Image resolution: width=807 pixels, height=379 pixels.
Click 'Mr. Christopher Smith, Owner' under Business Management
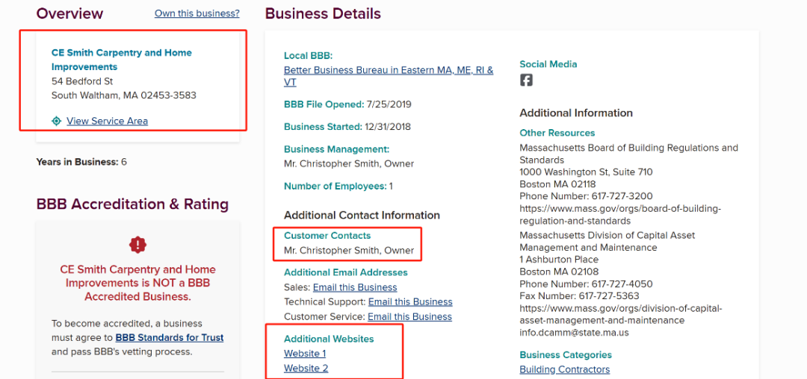pos(349,164)
